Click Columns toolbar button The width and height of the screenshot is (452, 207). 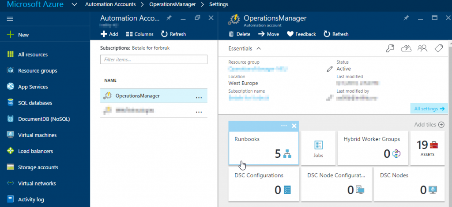click(140, 34)
